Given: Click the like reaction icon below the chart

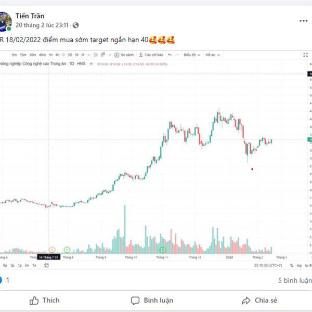Looking at the screenshot, I should (1, 280).
